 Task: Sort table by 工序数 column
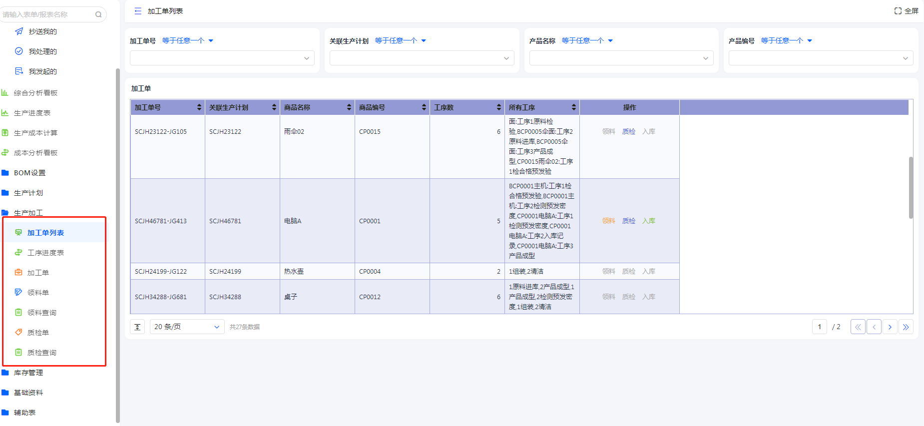(498, 107)
